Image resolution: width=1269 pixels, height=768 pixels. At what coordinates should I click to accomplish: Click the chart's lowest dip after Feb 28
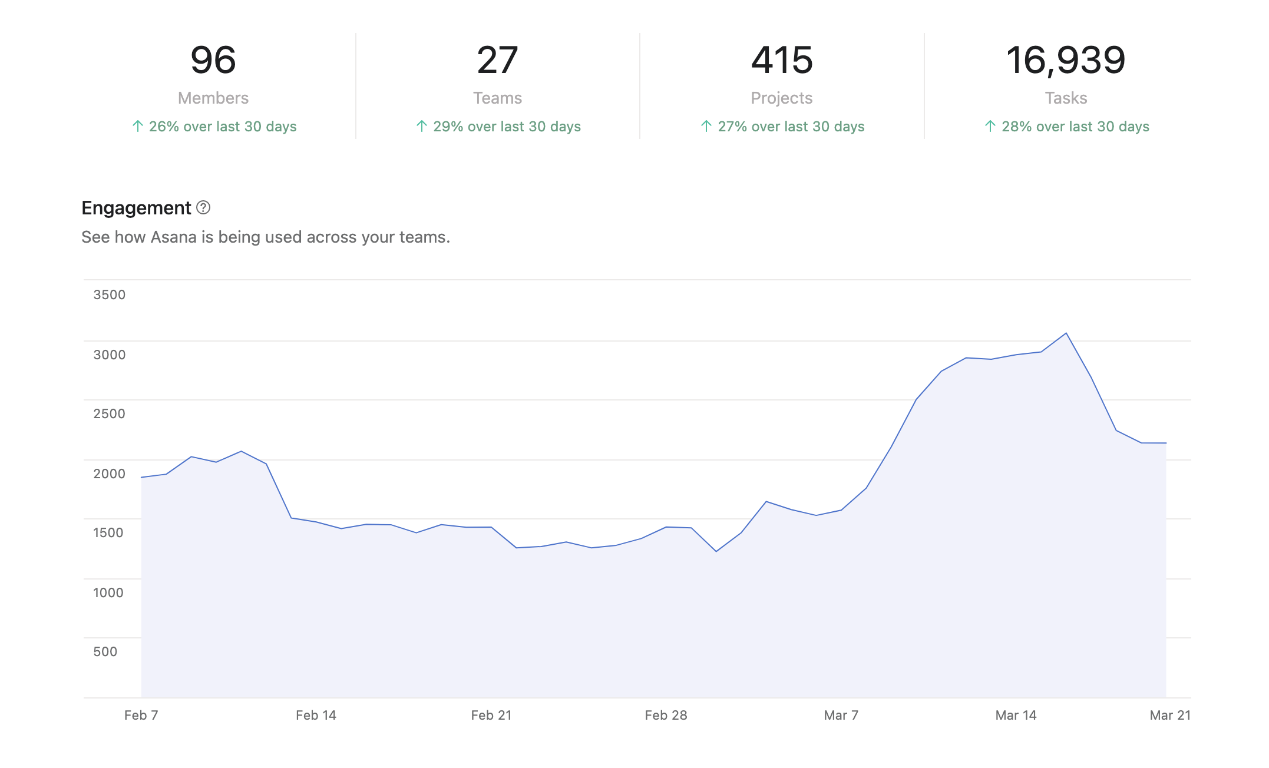coord(716,551)
